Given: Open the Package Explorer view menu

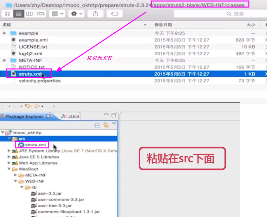Looking at the screenshot, I should pos(114,124).
